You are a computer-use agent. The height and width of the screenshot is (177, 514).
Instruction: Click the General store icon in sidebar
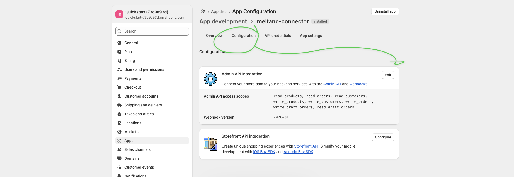(119, 43)
